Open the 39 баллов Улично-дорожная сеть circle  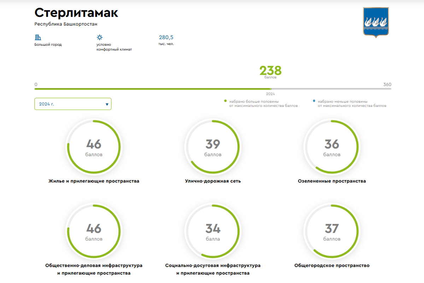tap(213, 147)
